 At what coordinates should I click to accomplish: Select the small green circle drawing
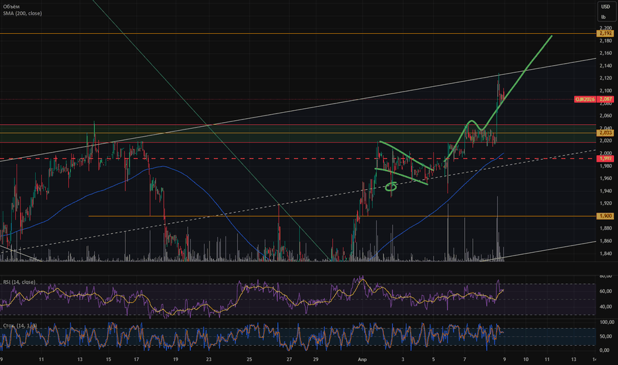[391, 186]
